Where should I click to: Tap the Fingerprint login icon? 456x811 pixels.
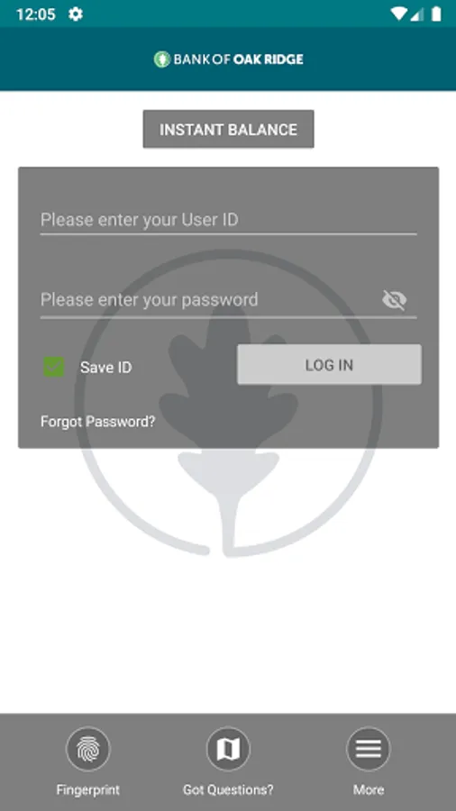coord(88,749)
